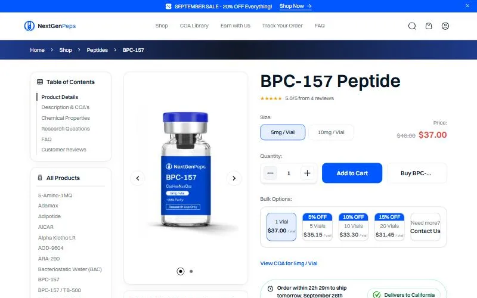Select the 10 Vials 10% OFF option
This screenshot has width=477, height=298.
[353, 227]
